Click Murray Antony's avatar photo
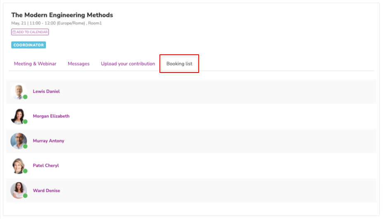 pos(19,141)
